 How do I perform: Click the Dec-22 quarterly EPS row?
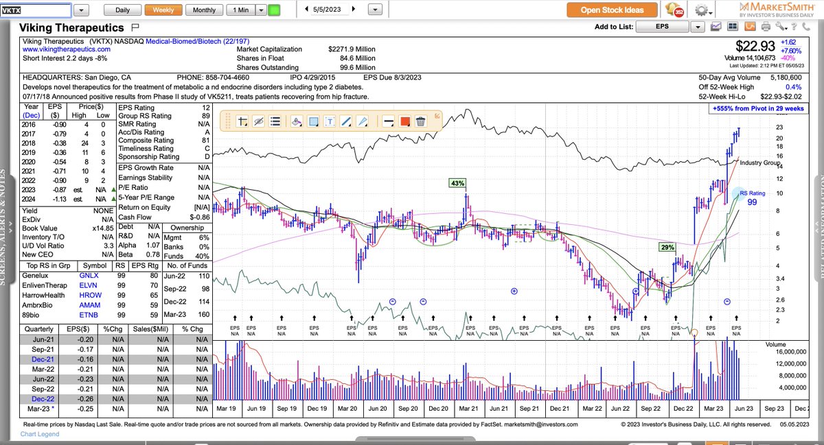(x=115, y=398)
